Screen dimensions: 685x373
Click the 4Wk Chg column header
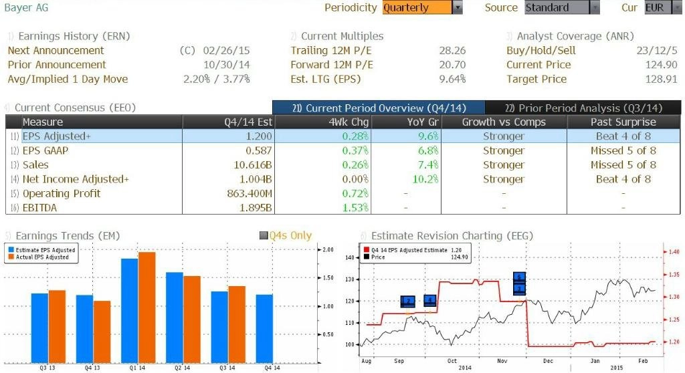(x=323, y=122)
